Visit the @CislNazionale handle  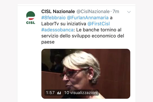(93, 11)
